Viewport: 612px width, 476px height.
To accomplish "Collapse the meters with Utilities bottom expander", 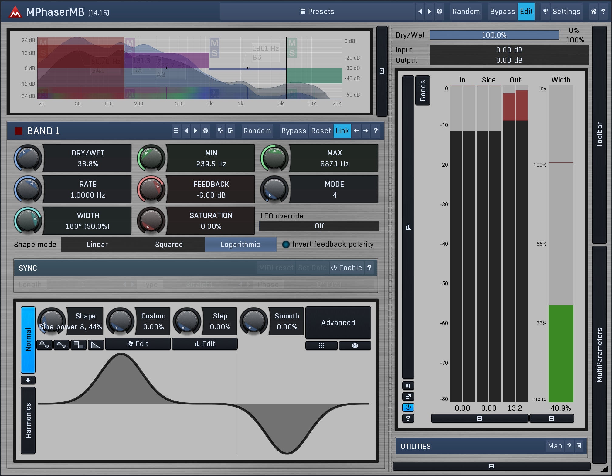I will (491, 466).
